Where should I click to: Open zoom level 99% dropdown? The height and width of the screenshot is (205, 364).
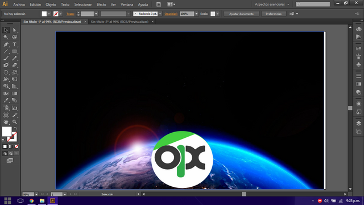tap(36, 194)
